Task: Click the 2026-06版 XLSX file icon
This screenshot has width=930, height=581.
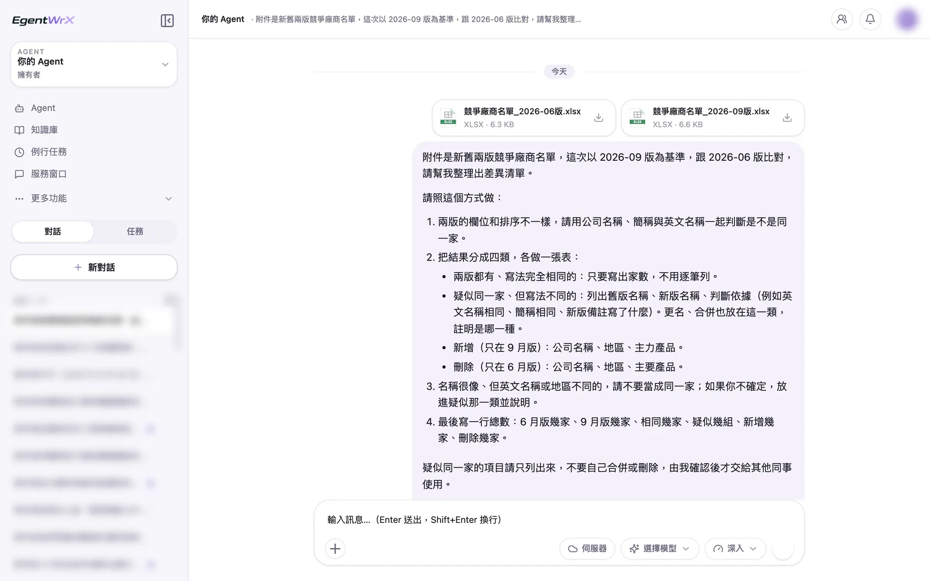Action: pyautogui.click(x=448, y=117)
